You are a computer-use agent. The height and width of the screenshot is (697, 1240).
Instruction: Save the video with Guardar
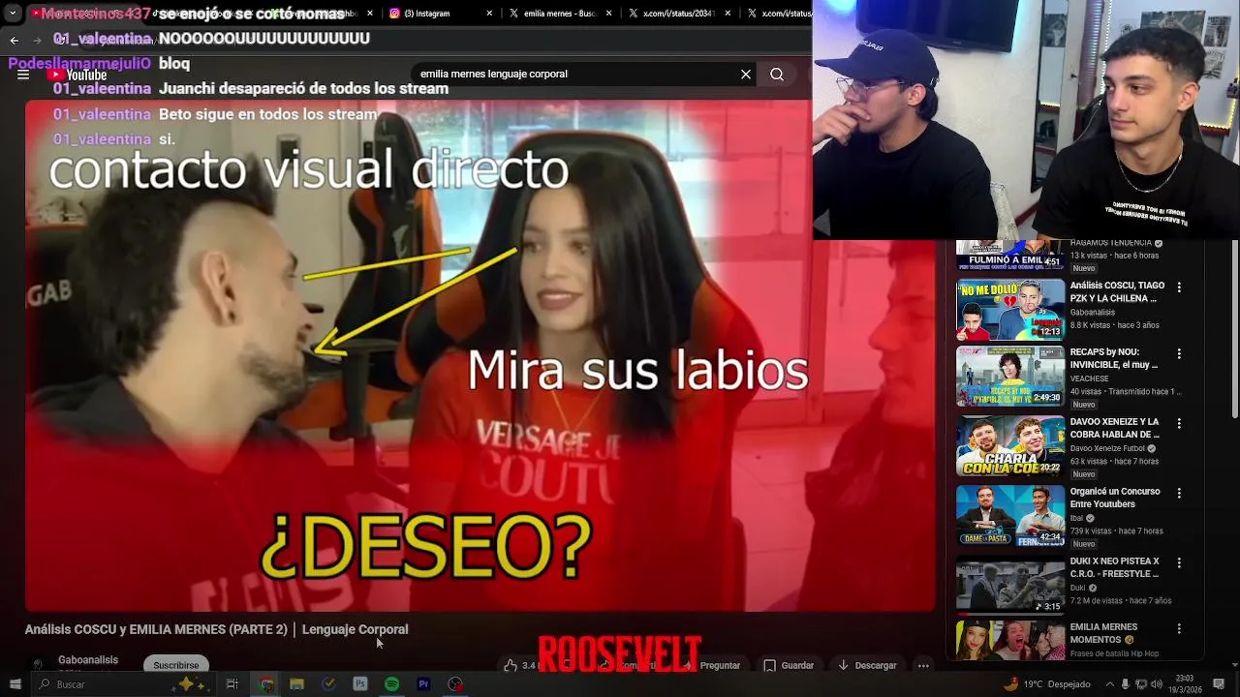pos(789,665)
